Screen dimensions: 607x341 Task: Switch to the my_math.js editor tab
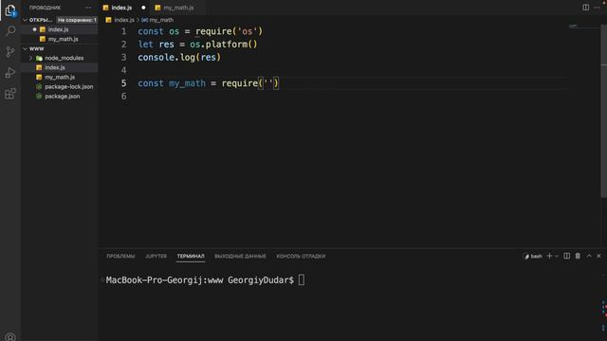[178, 8]
